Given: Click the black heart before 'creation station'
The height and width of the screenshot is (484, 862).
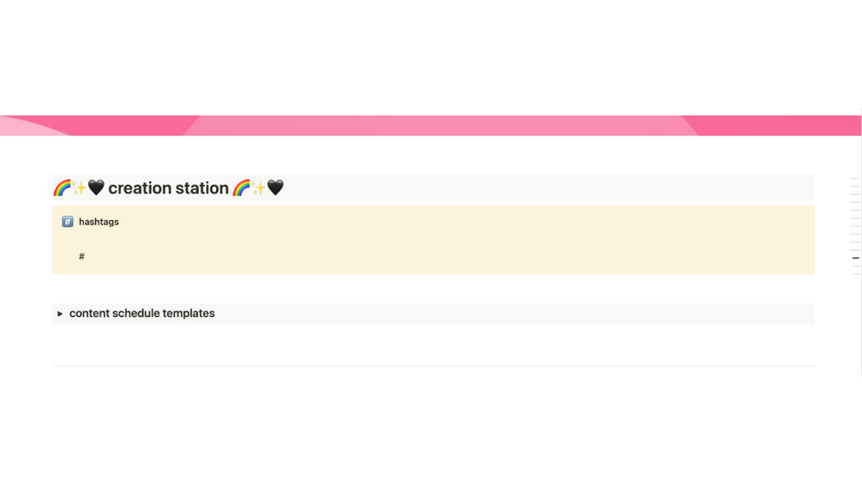Looking at the screenshot, I should pos(96,188).
